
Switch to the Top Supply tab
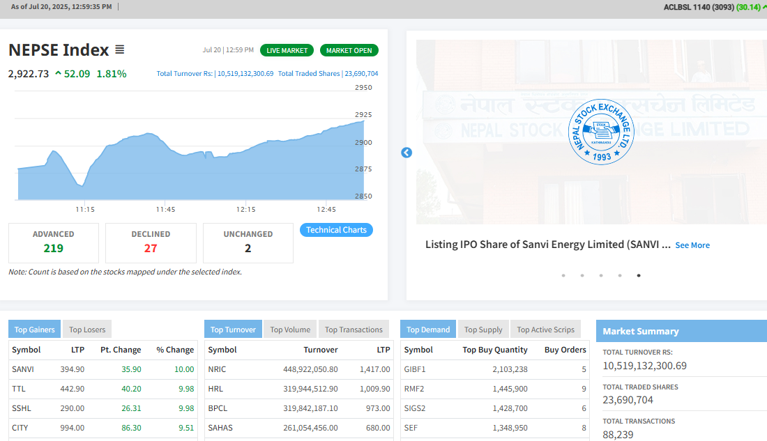[483, 330]
